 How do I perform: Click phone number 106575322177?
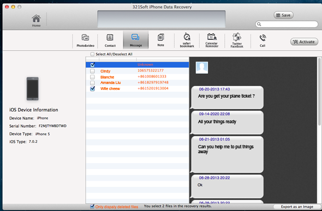pyautogui.click(x=151, y=70)
